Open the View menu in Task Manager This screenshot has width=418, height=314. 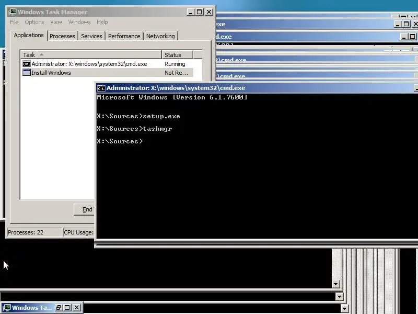coord(56,22)
